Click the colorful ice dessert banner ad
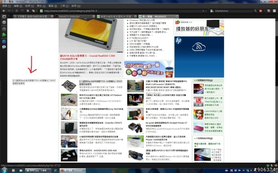Image resolution: width=278 pixels, height=173 pixels. [149, 69]
